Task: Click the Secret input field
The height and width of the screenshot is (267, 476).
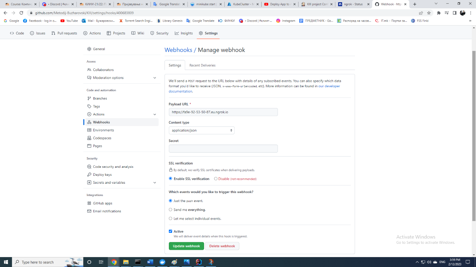Action: [x=223, y=148]
